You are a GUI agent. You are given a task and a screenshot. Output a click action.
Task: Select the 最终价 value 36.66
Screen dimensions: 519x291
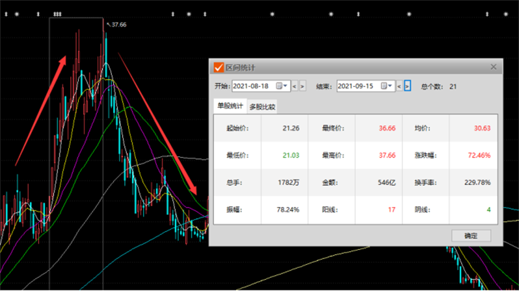[x=387, y=129]
